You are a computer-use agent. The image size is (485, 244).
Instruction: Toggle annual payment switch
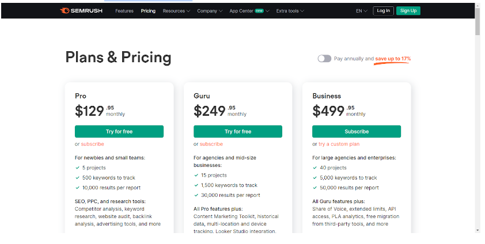coord(324,59)
